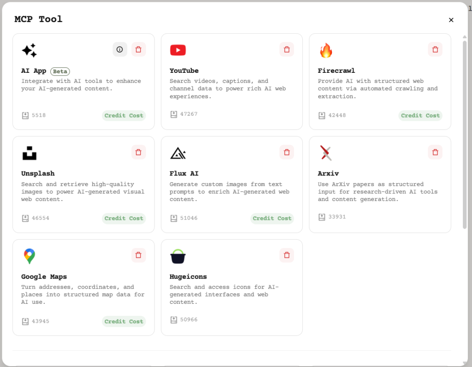Click the Flux AI triangle logo
472x367 pixels.
click(x=178, y=153)
